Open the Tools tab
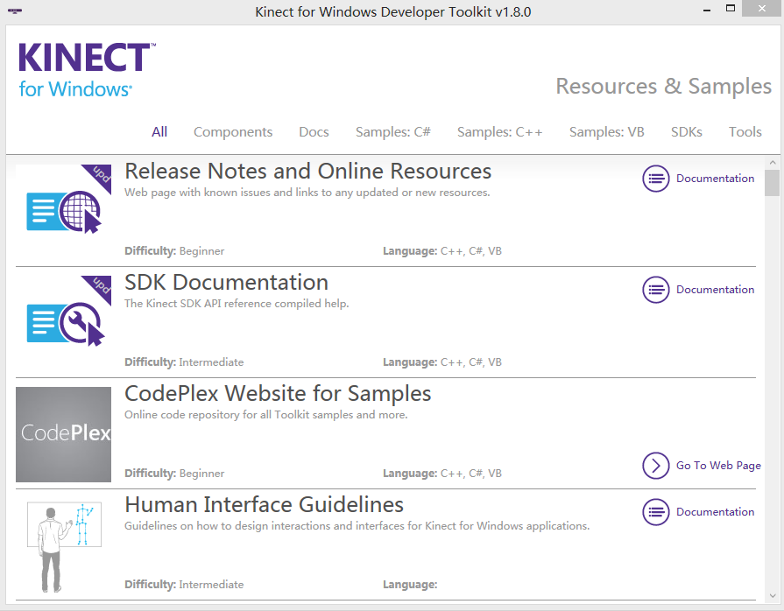 click(745, 132)
